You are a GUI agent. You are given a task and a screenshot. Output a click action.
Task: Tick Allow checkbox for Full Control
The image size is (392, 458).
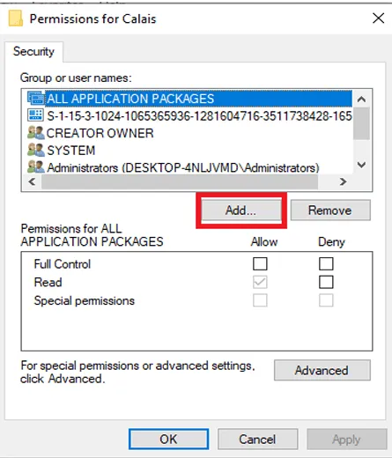pos(260,263)
